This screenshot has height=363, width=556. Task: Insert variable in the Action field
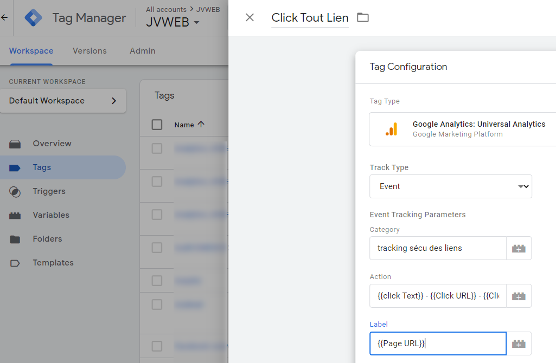click(x=519, y=296)
